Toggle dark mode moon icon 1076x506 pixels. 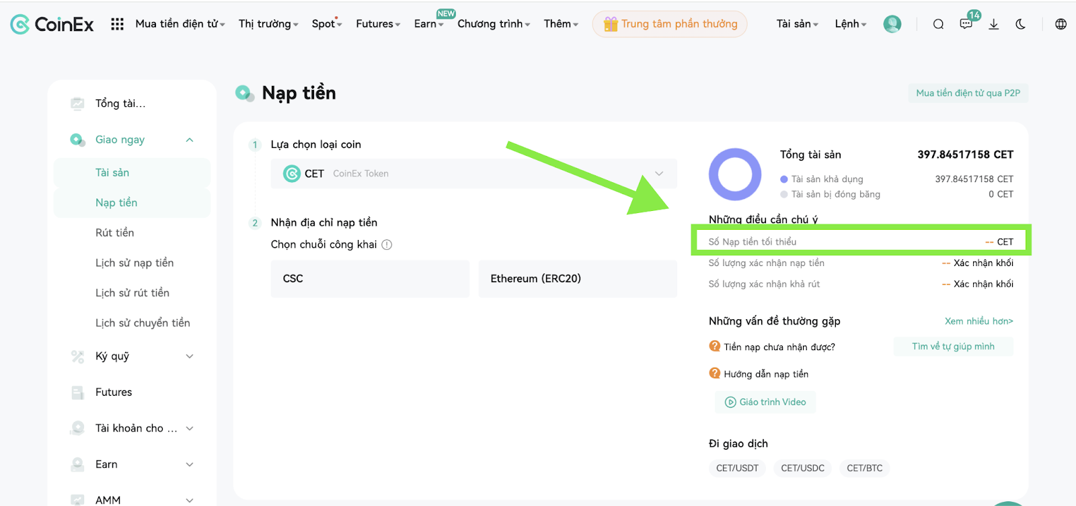1020,24
